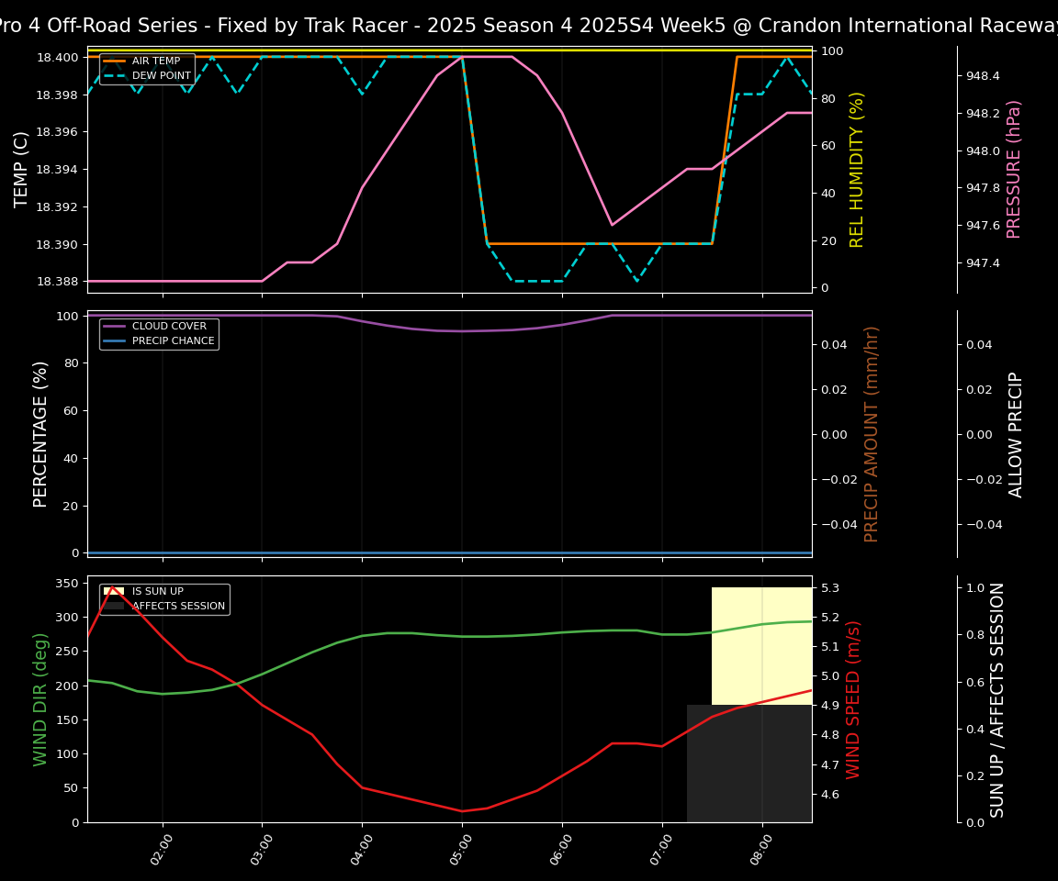Click the WIND DIR (deg) axis label

(40, 698)
